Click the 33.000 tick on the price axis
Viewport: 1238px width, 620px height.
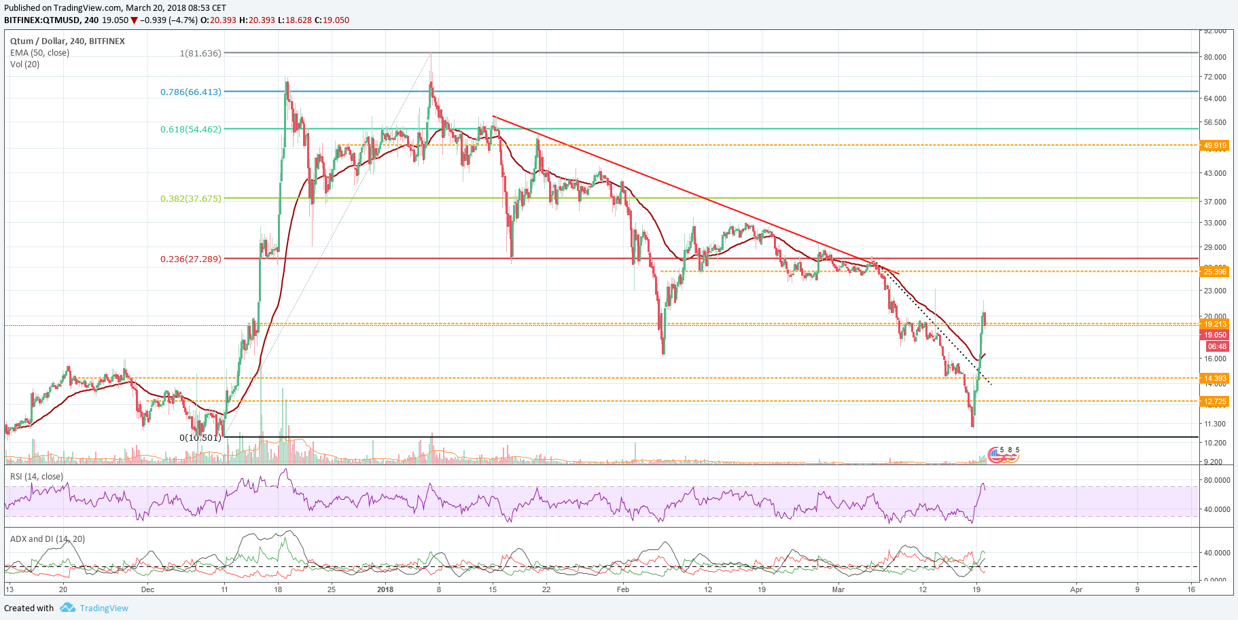pyautogui.click(x=1215, y=223)
